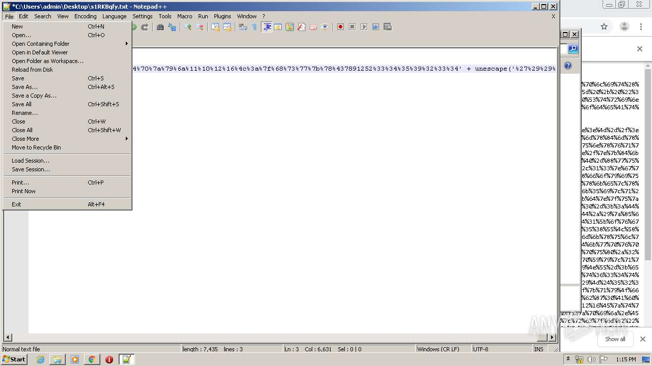Screen dimensions: 652x366
Task: Open Internet Explorer from the taskbar
Action: 40,359
